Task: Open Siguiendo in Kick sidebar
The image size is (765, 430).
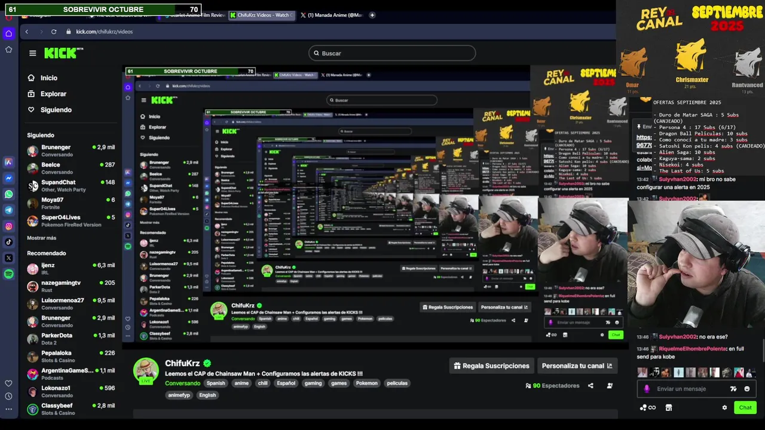Action: [x=56, y=110]
